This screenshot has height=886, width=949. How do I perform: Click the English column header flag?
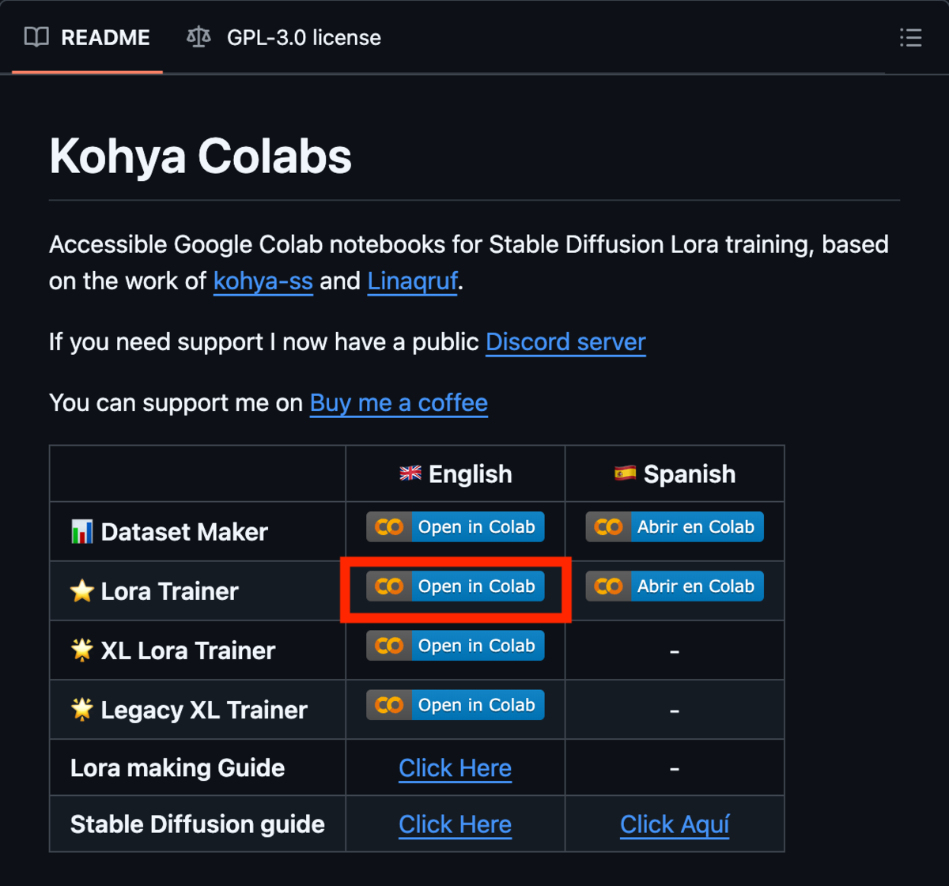[x=410, y=473]
